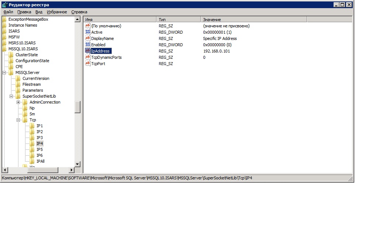Select the IPAll key

[x=41, y=161]
